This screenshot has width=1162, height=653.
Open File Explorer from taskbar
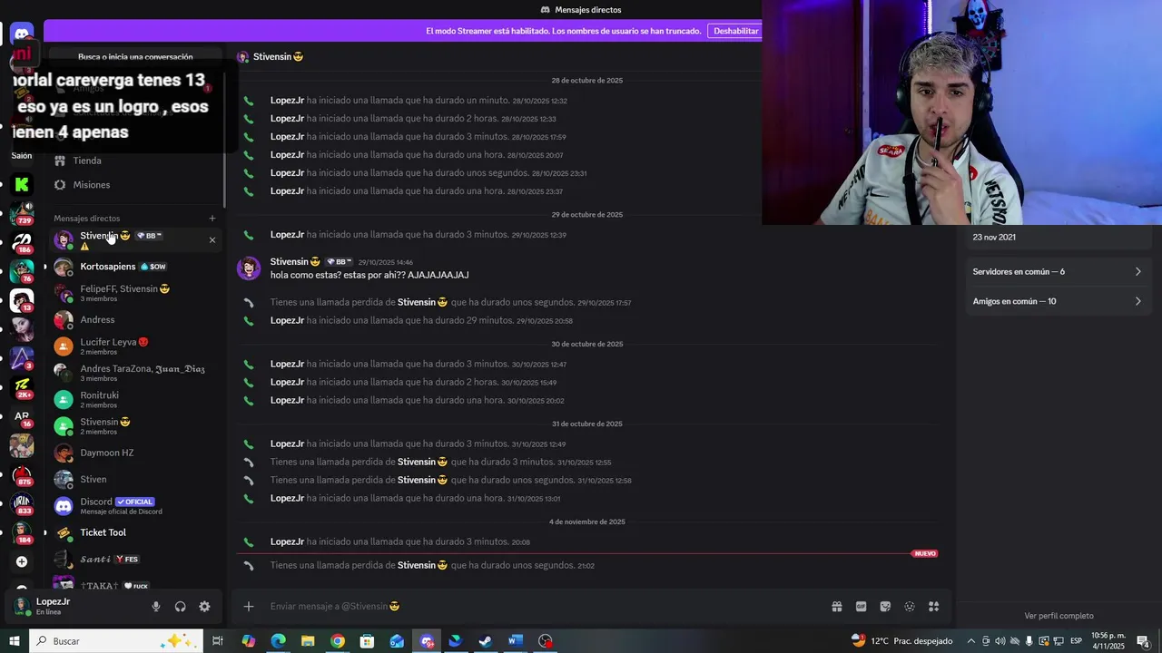coord(308,641)
